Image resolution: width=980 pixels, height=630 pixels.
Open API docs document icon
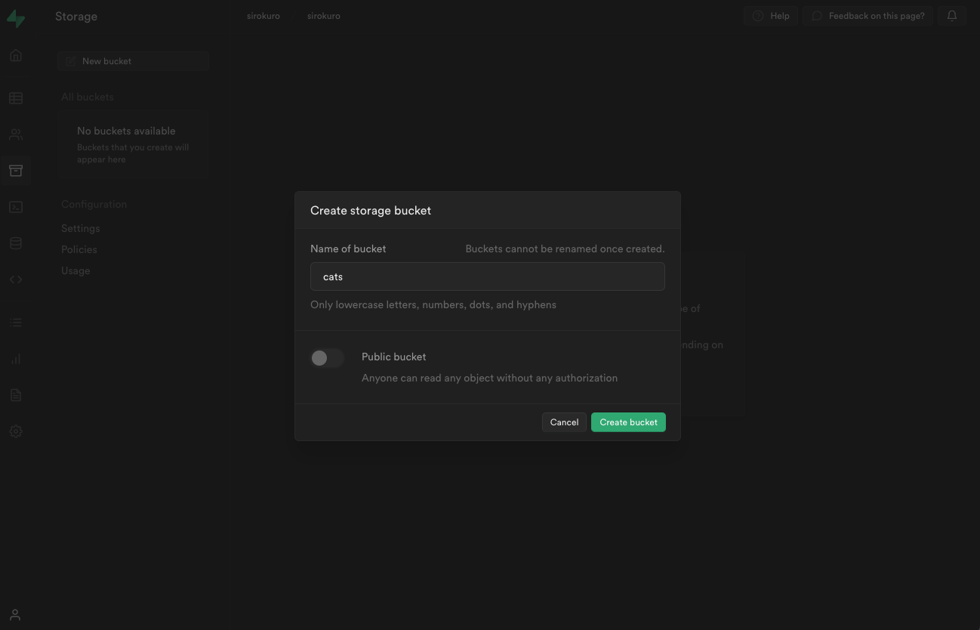point(16,395)
